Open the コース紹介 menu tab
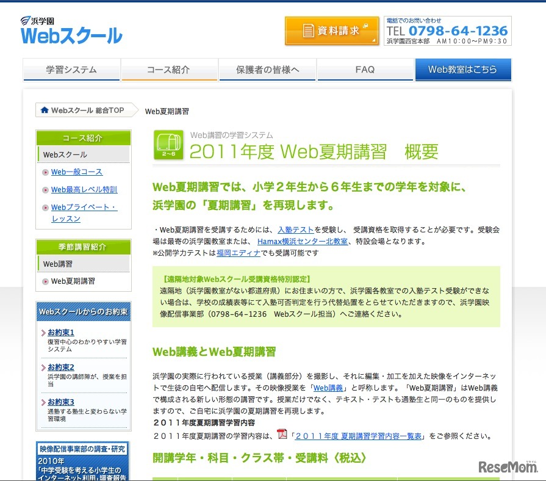 click(169, 70)
